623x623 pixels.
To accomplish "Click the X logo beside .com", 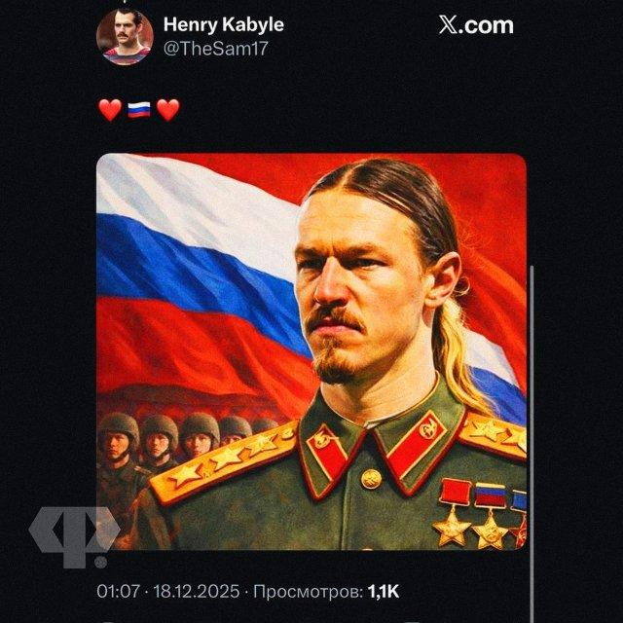I will click(x=448, y=25).
